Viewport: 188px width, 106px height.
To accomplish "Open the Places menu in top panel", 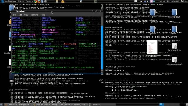I will tap(21, 1).
